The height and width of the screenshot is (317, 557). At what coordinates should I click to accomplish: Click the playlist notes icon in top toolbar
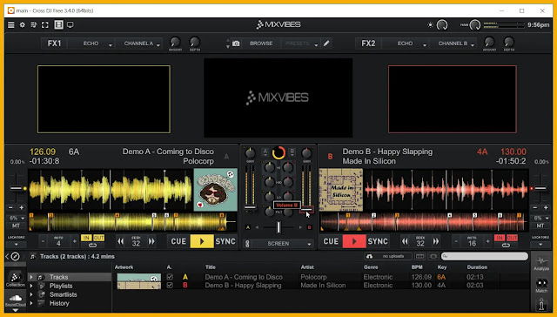(x=34, y=25)
